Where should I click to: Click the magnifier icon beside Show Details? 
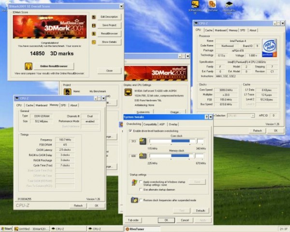point(94,42)
